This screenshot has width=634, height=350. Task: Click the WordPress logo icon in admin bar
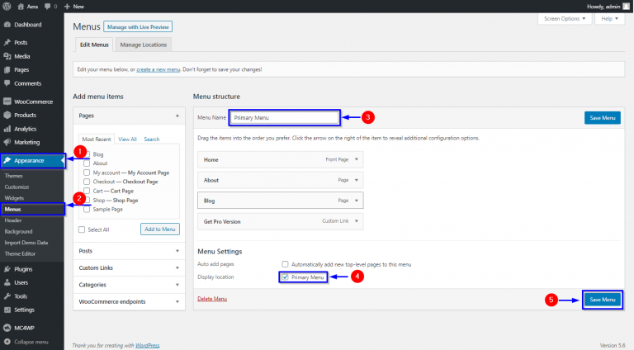coord(7,6)
